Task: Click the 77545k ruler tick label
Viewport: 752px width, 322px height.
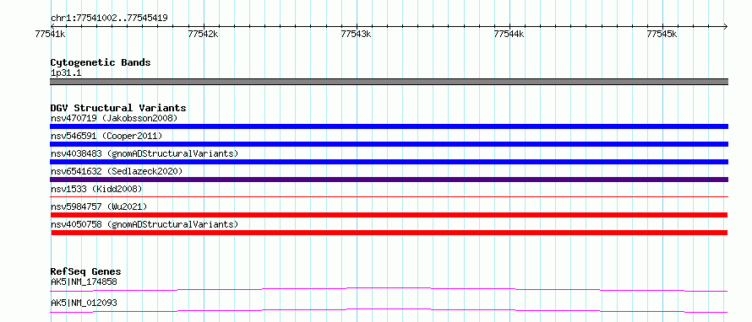Action: (x=662, y=34)
